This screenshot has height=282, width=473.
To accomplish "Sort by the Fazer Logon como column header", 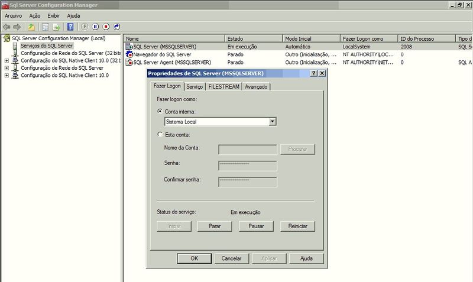I will 369,38.
